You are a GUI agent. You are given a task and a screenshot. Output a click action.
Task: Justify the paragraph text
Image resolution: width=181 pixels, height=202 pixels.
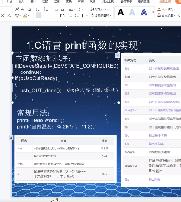[x=57, y=16]
